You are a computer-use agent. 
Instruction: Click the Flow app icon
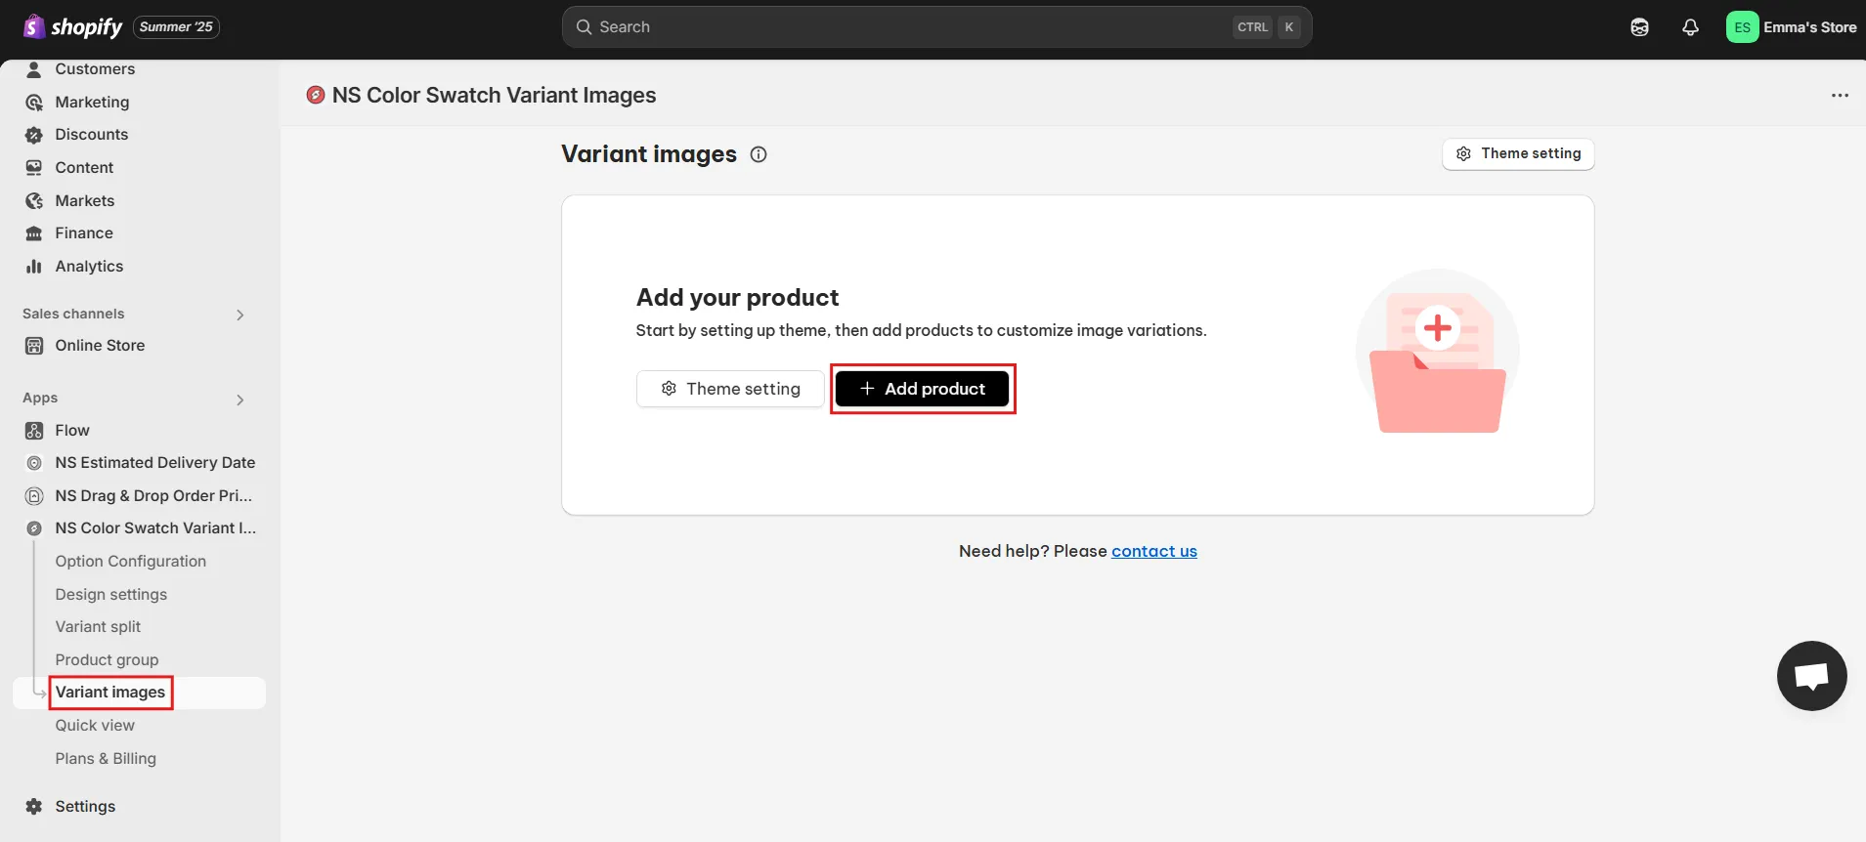point(34,431)
